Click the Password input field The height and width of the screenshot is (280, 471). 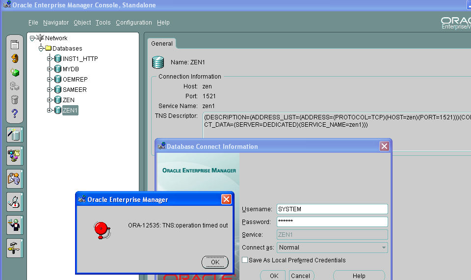pos(332,222)
